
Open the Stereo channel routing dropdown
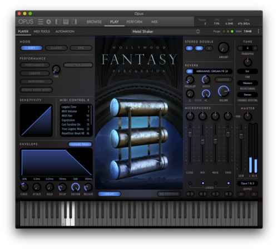click(247, 95)
